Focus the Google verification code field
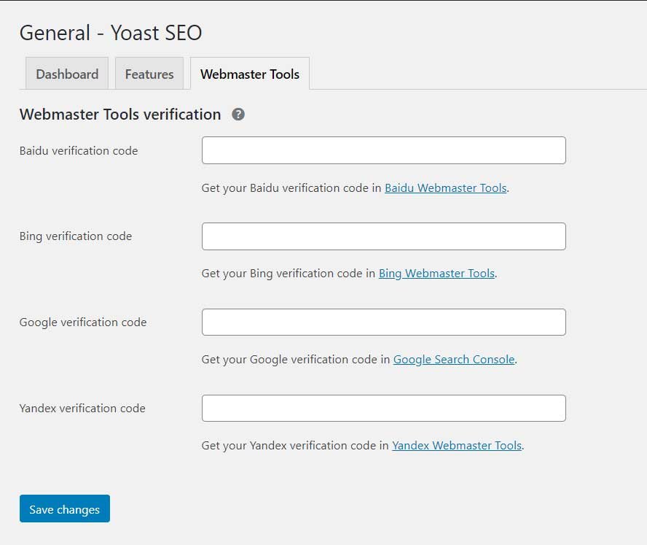 (384, 322)
